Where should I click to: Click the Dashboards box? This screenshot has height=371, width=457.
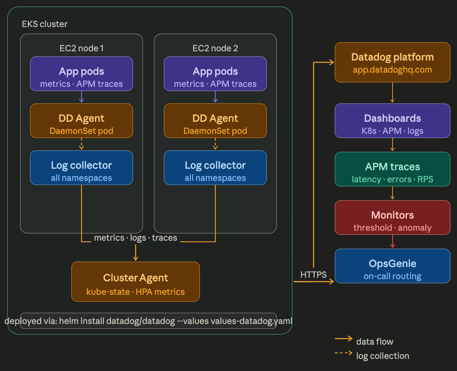[393, 121]
